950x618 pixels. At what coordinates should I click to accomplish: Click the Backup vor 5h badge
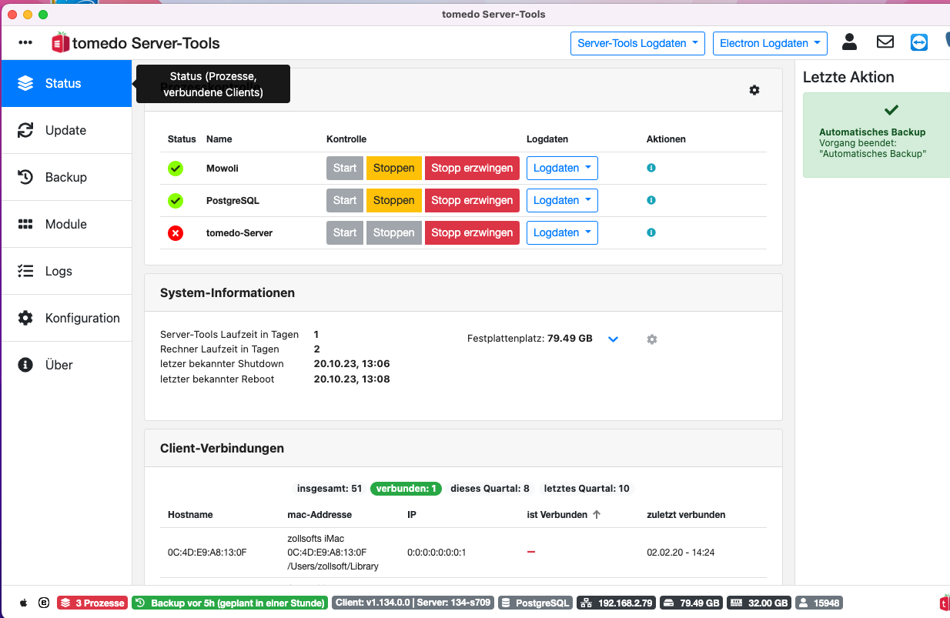[x=229, y=603]
